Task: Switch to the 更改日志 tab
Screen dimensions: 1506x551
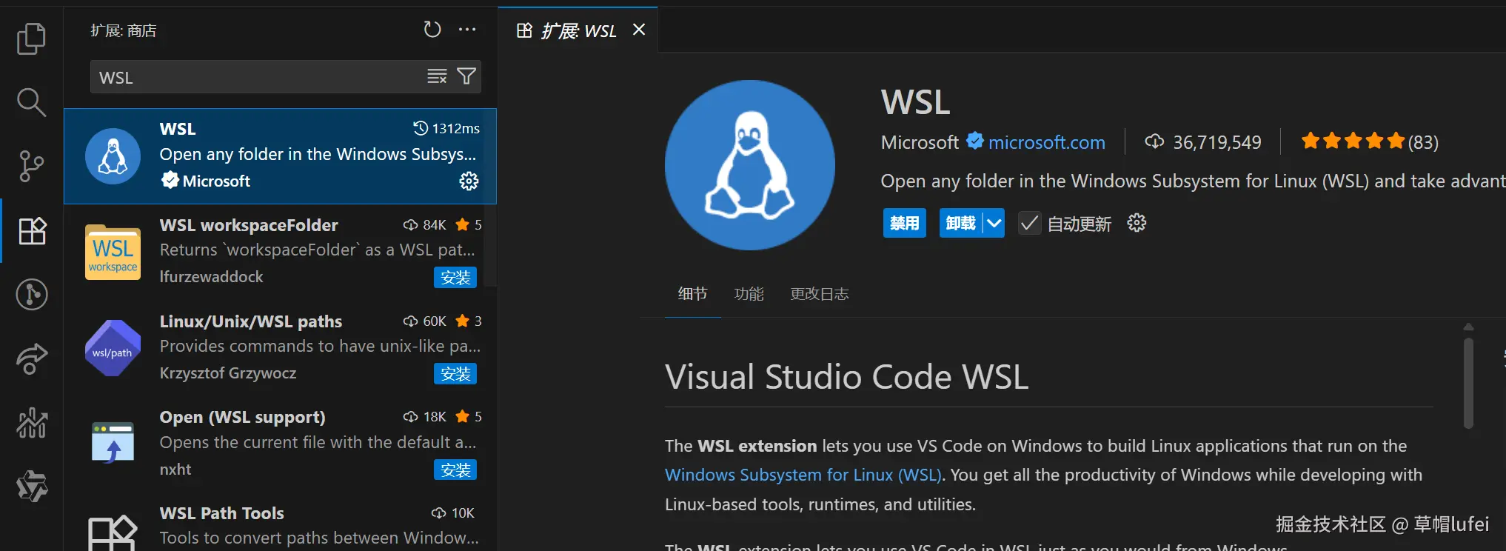Action: click(x=819, y=294)
